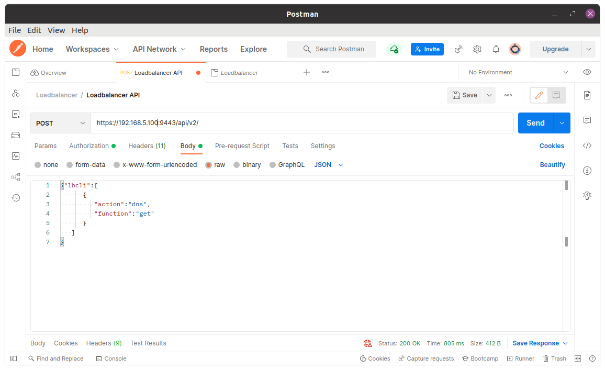Switch to the Headers (11) request tab
The image size is (605, 370).
pos(147,146)
